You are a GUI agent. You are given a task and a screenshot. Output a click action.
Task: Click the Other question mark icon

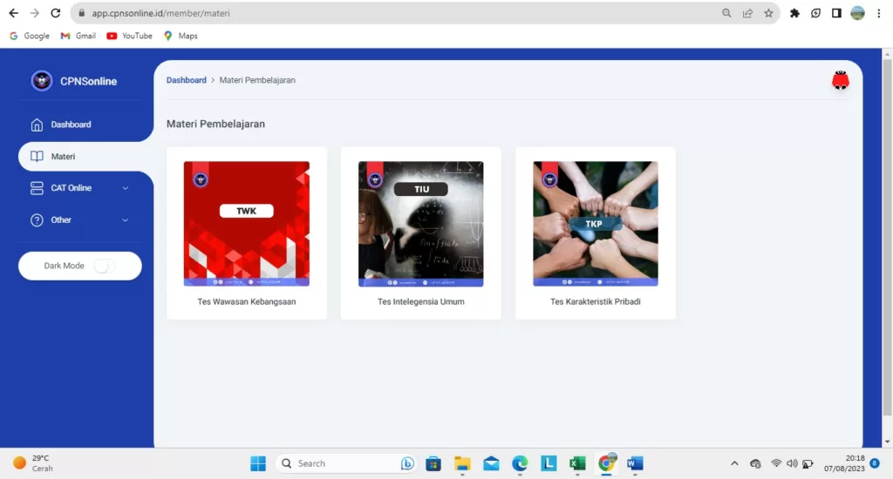click(x=37, y=220)
